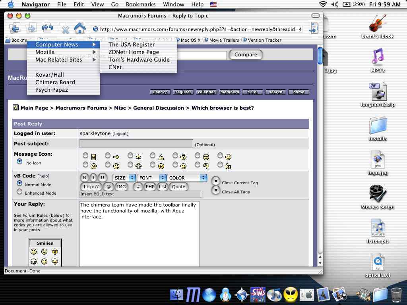The height and width of the screenshot is (305, 407).
Task: Expand the Mozilla bookmark submenu
Action: point(64,52)
